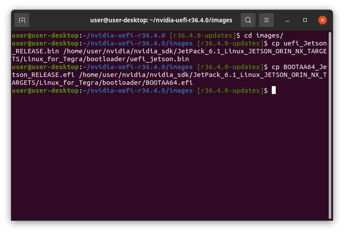This screenshot has height=233, width=344.
Task: Click the cursor at the last prompt
Action: [x=274, y=90]
